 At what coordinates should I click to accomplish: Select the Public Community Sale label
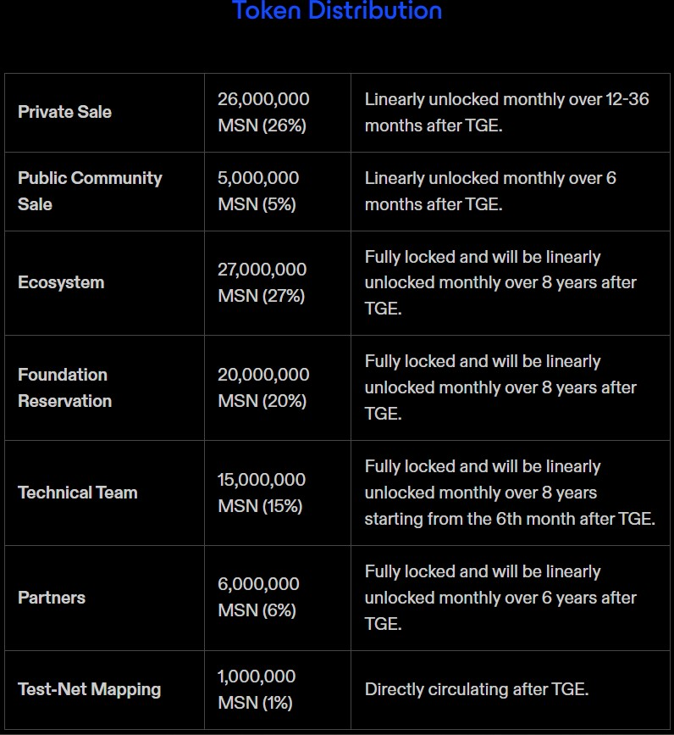[90, 191]
